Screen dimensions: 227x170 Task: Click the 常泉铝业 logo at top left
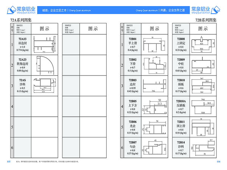tap(21, 10)
